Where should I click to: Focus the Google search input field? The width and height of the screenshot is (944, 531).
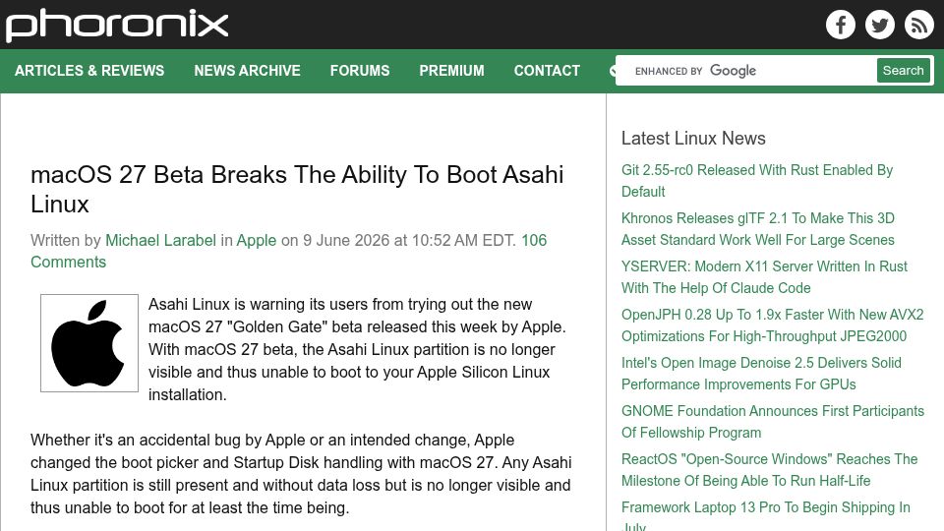click(746, 71)
